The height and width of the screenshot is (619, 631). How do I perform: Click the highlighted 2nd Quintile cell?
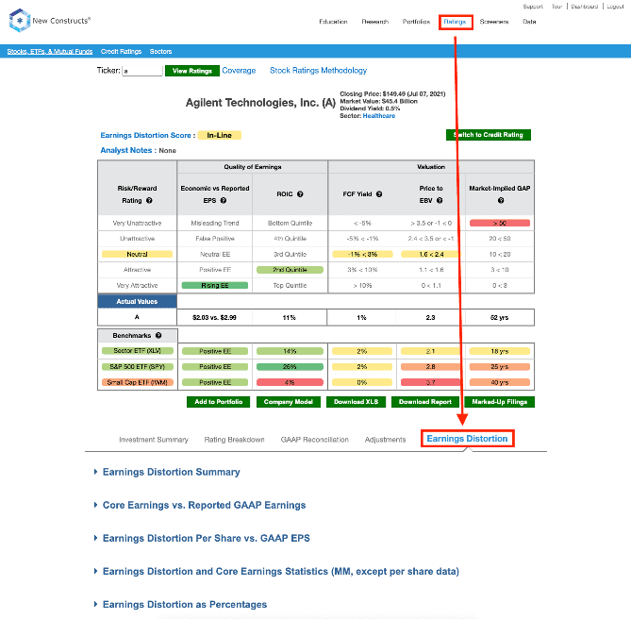[290, 270]
